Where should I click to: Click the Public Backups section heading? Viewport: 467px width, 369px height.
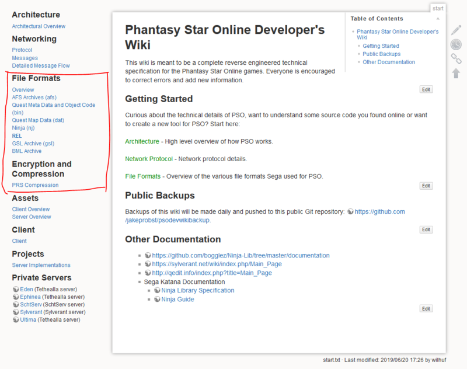click(x=159, y=196)
